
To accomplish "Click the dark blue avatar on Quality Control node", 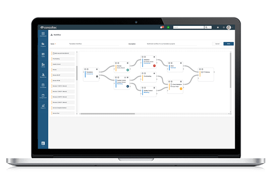I will pos(128,86).
